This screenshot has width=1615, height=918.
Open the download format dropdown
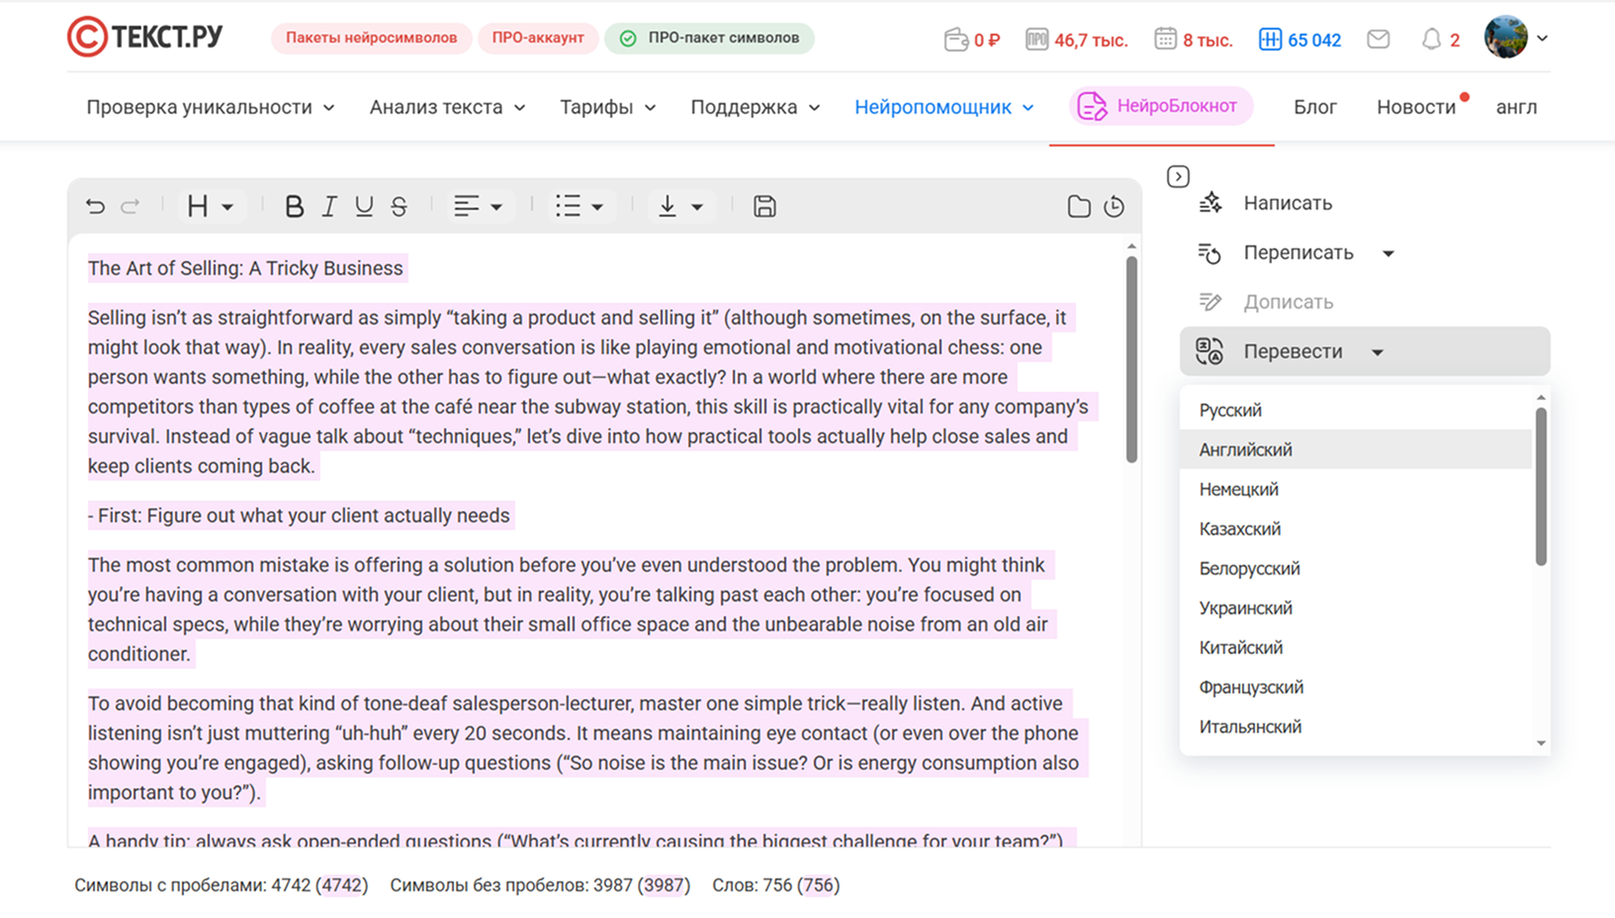679,206
